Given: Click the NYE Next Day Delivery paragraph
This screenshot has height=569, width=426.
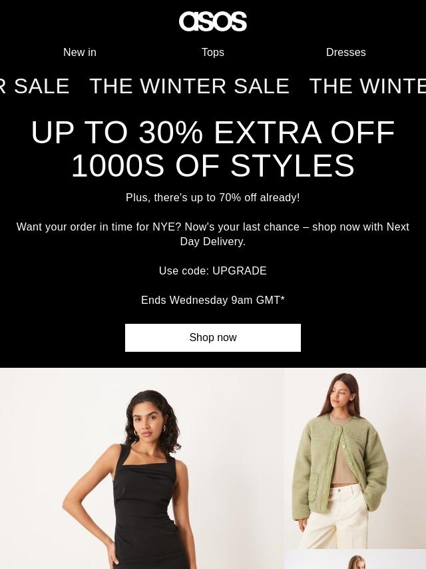Looking at the screenshot, I should tap(213, 234).
